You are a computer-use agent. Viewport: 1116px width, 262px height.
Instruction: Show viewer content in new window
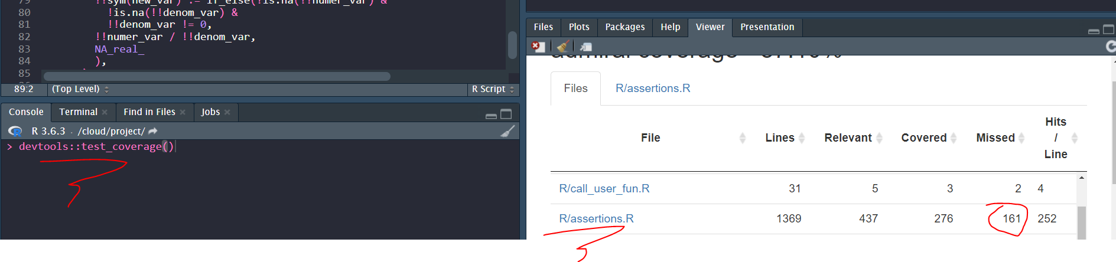point(585,47)
